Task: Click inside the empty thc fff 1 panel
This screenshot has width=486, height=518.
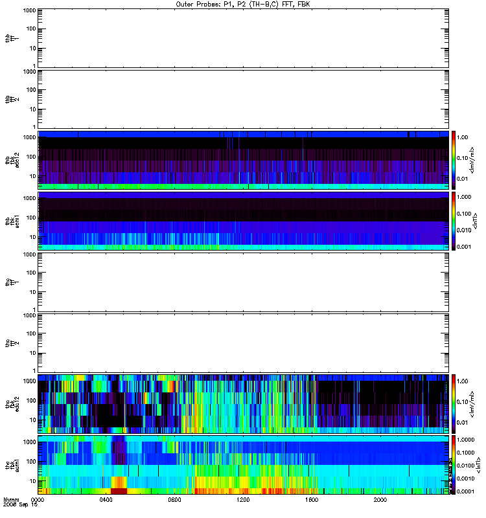Action: [243, 282]
